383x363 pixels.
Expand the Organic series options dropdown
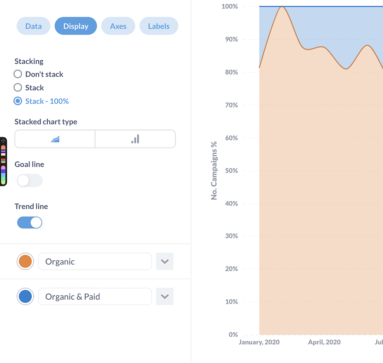click(x=165, y=261)
